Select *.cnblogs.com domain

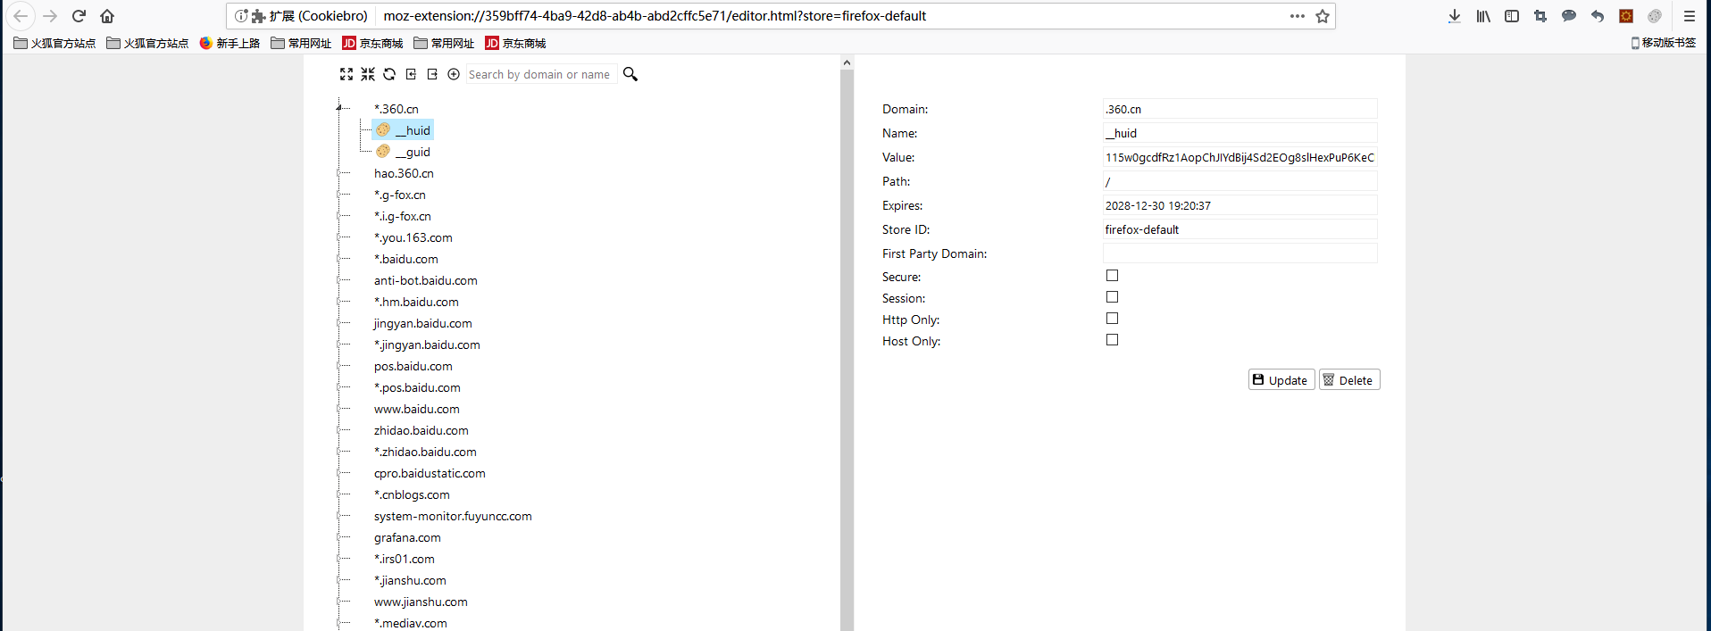(x=412, y=494)
